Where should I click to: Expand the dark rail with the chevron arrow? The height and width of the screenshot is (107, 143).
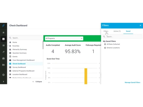point(3,82)
